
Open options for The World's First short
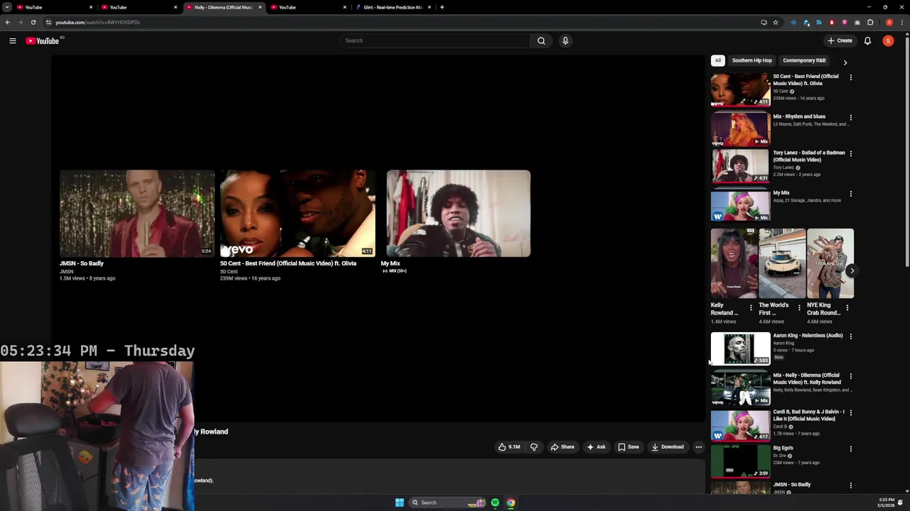tap(799, 308)
